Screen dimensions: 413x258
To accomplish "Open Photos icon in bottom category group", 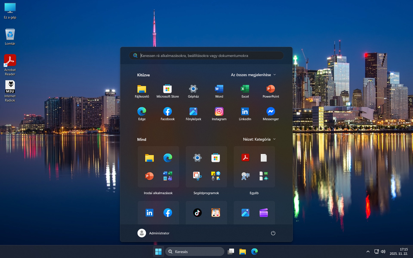I will click(x=245, y=213).
